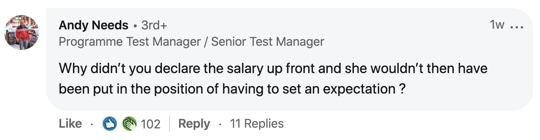Click the vertical divider before Reply

[x=169, y=124]
